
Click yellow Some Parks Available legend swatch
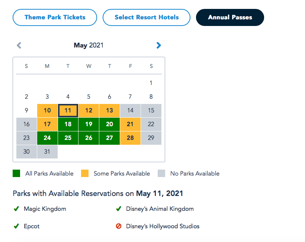tap(85, 173)
